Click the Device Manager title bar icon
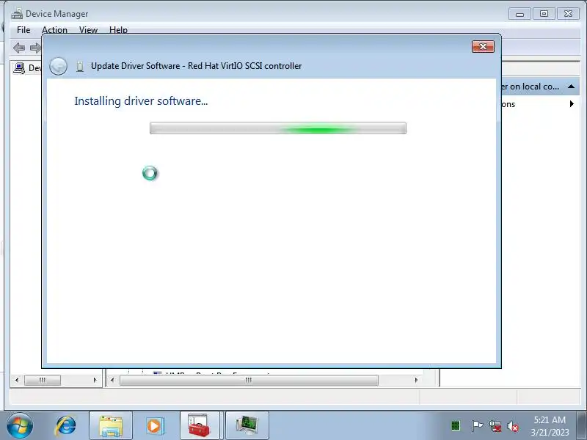Image resolution: width=587 pixels, height=440 pixels. 17,14
